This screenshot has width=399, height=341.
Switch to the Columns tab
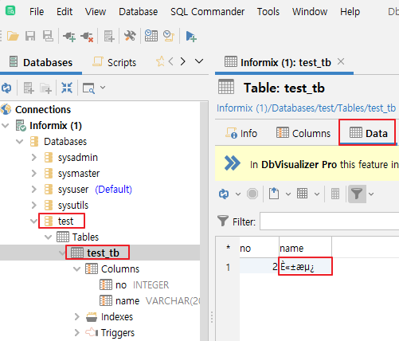pyautogui.click(x=303, y=133)
